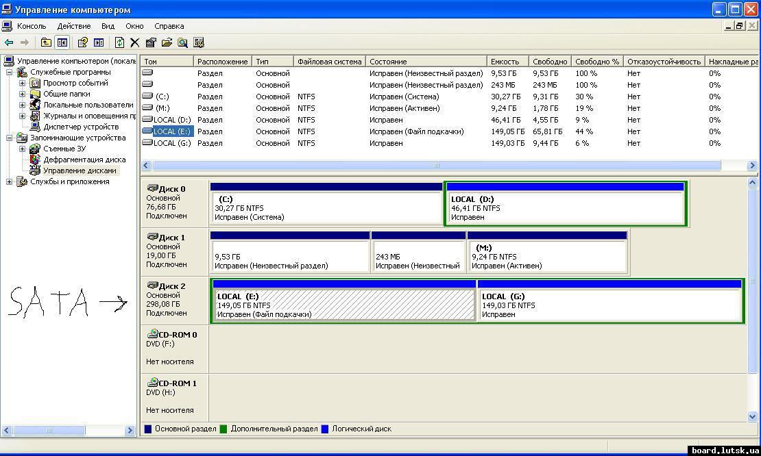
Task: Open Диспетчер устройств in the tree
Action: 80,127
